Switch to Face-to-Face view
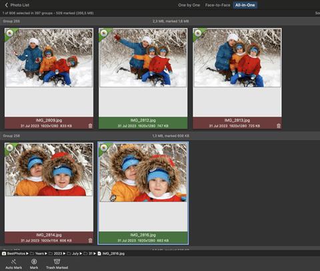 tap(217, 5)
